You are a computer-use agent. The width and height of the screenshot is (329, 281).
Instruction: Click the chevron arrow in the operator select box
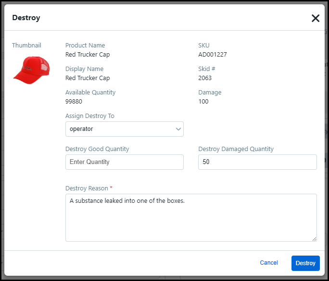(178, 129)
